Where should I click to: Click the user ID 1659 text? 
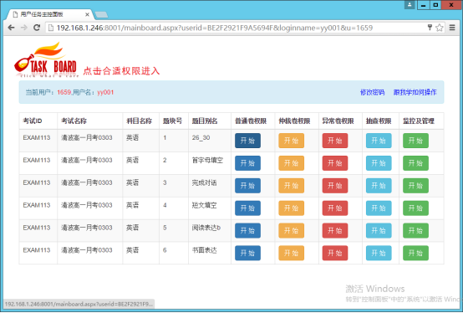pyautogui.click(x=64, y=92)
